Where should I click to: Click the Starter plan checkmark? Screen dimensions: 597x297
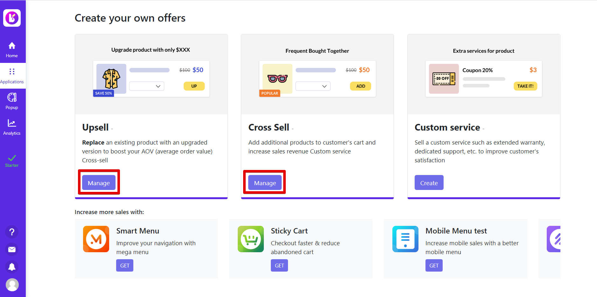point(12,158)
